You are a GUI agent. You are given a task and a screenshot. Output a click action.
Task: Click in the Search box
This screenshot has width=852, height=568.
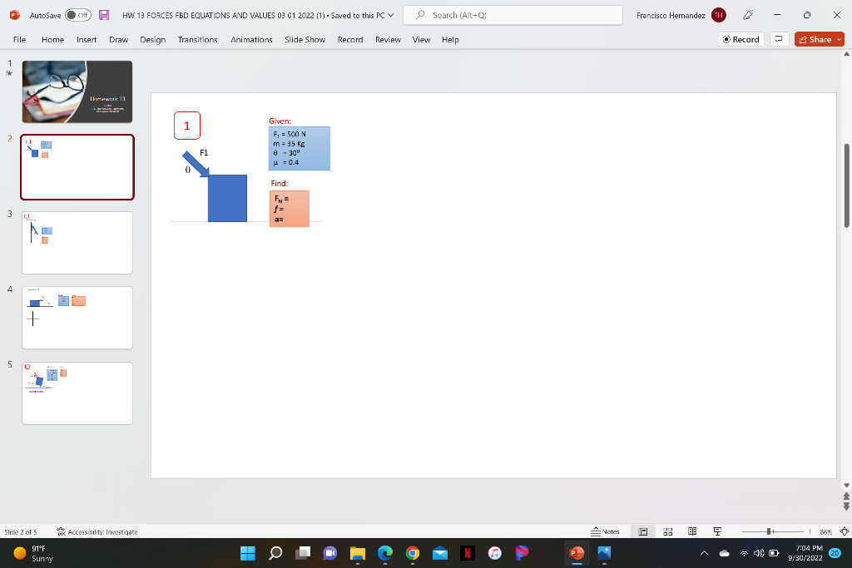[513, 15]
